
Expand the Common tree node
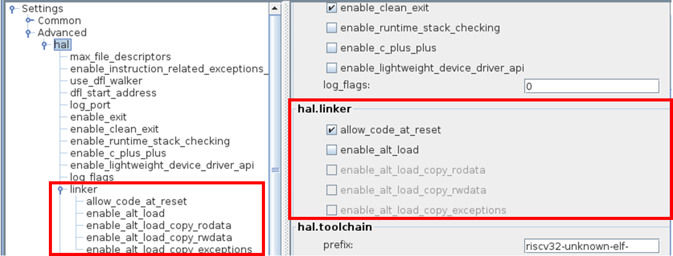(29, 21)
